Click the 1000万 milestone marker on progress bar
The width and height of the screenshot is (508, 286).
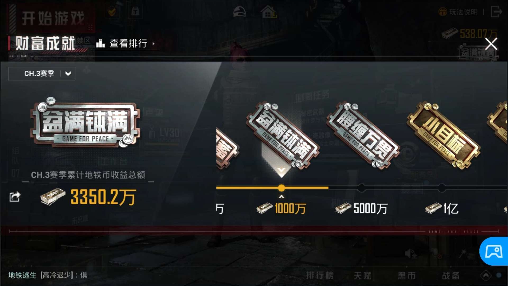point(282,188)
